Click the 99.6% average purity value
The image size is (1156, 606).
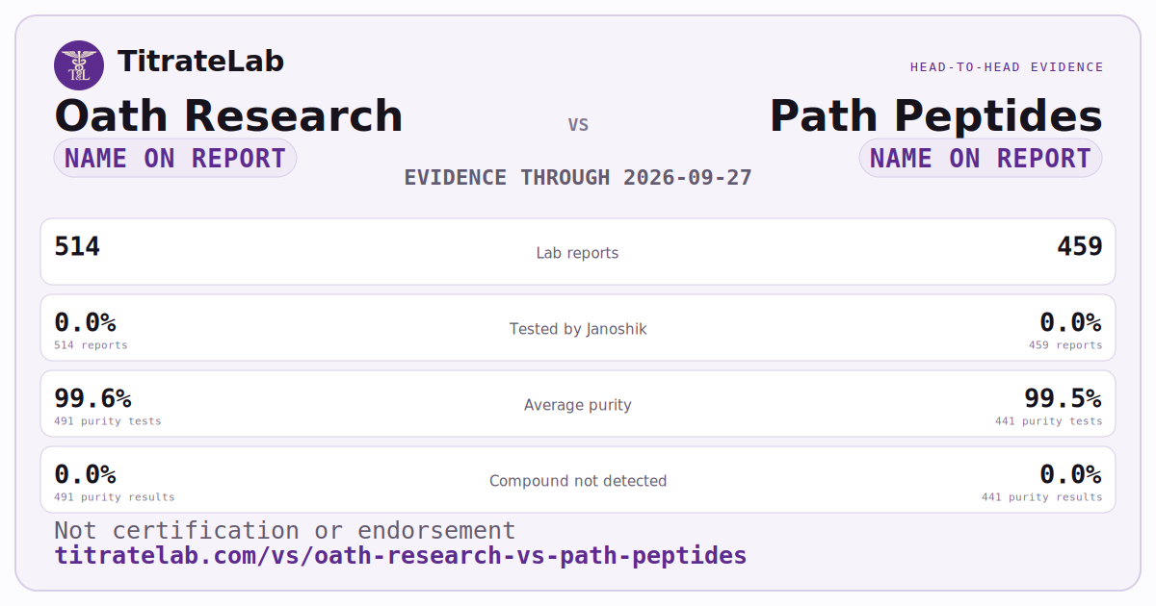[x=92, y=398]
